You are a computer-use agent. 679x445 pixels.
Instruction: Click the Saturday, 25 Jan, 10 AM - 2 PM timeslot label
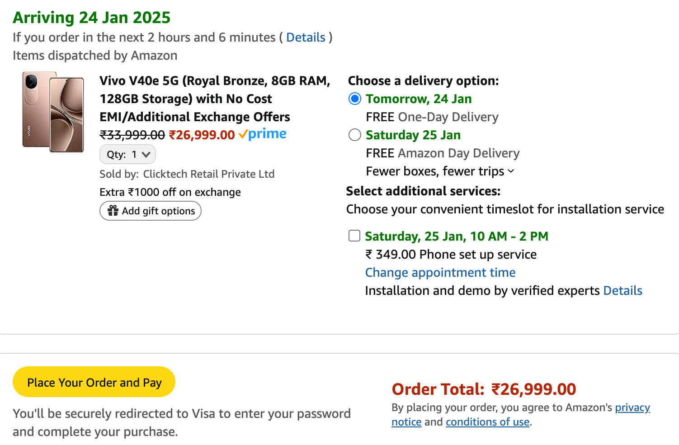(456, 236)
